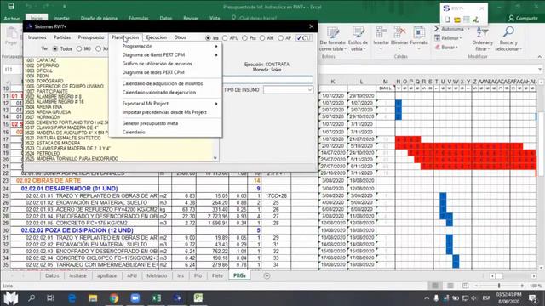
Task: Click the Insertar cells icon
Action: tap(381, 32)
